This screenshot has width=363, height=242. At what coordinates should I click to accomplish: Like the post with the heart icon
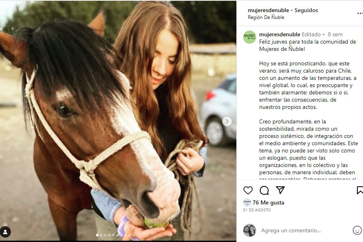point(248,190)
